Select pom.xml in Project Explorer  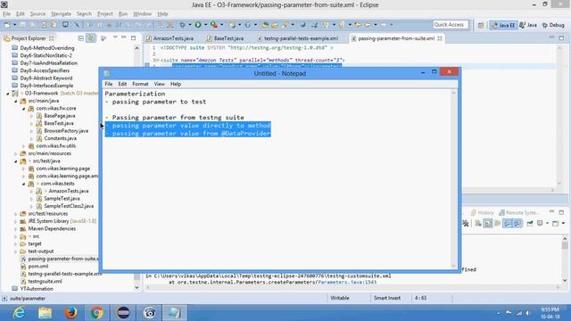(x=38, y=267)
